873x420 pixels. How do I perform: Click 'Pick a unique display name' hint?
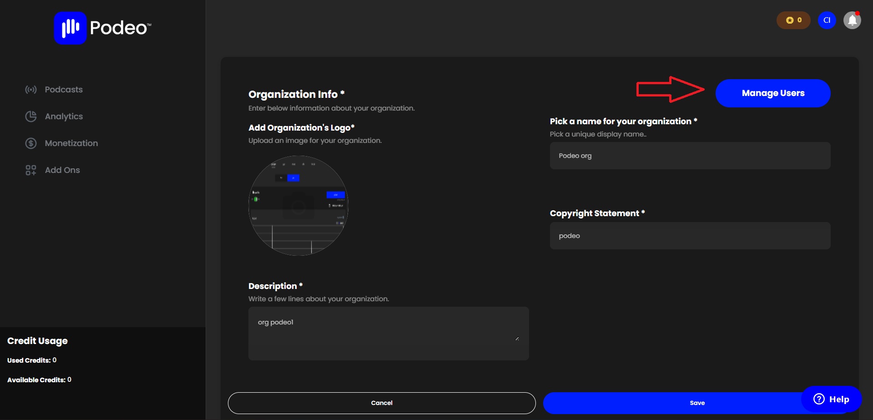point(598,134)
